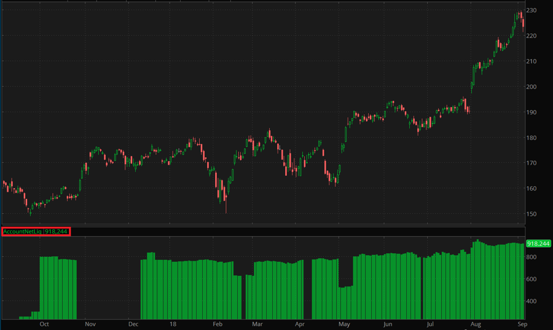
Task: Select the Apr label on time axis
Action: click(300, 323)
